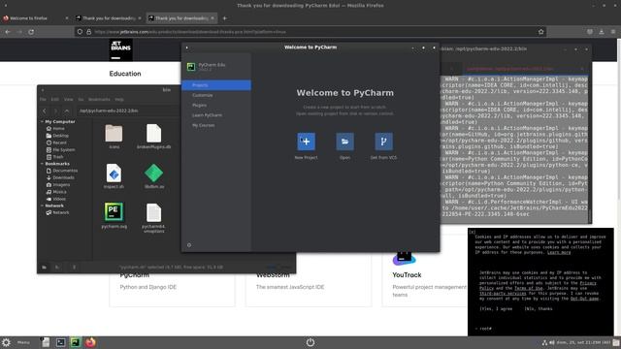The image size is (621, 349).
Task: Go up one folder in file manager
Action: 67,111
